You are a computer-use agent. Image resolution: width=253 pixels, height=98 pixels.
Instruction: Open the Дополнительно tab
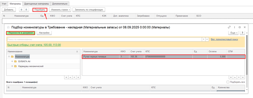60,3
